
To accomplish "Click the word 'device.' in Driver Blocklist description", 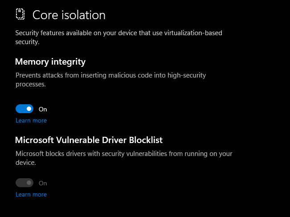I will [25, 163].
